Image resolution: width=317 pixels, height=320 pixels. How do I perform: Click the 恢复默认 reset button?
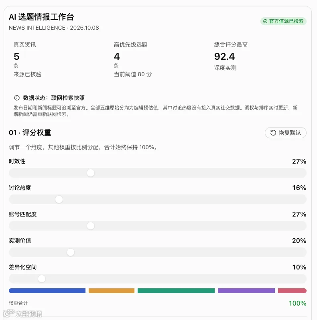pyautogui.click(x=286, y=133)
